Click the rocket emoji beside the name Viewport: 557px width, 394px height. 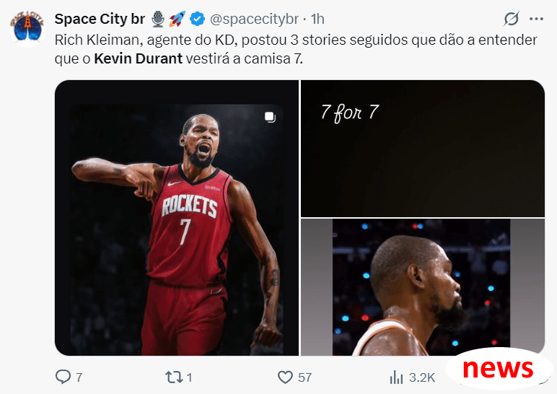coord(177,19)
